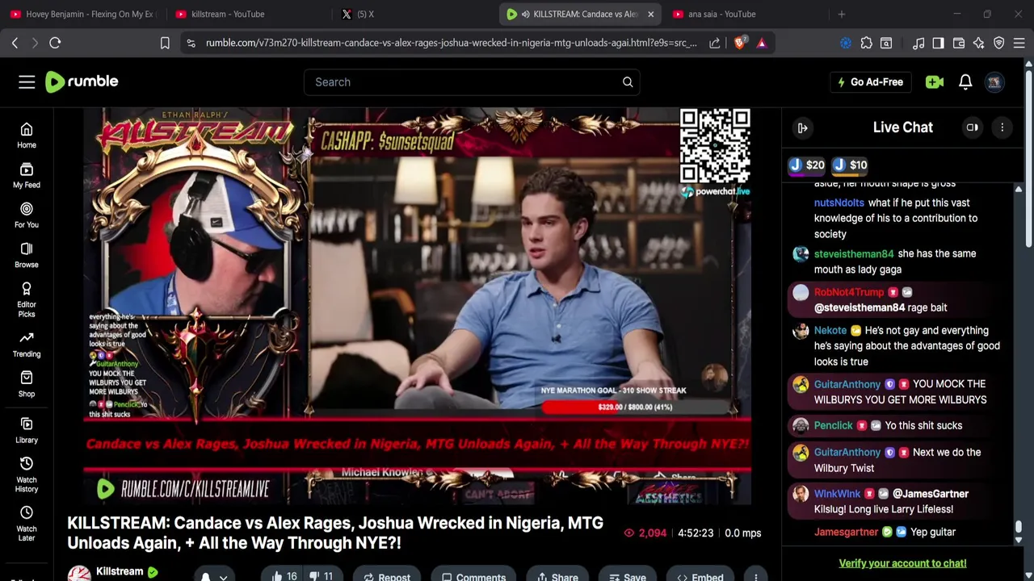The height and width of the screenshot is (581, 1034).
Task: Click the search magnifier icon
Action: click(628, 82)
